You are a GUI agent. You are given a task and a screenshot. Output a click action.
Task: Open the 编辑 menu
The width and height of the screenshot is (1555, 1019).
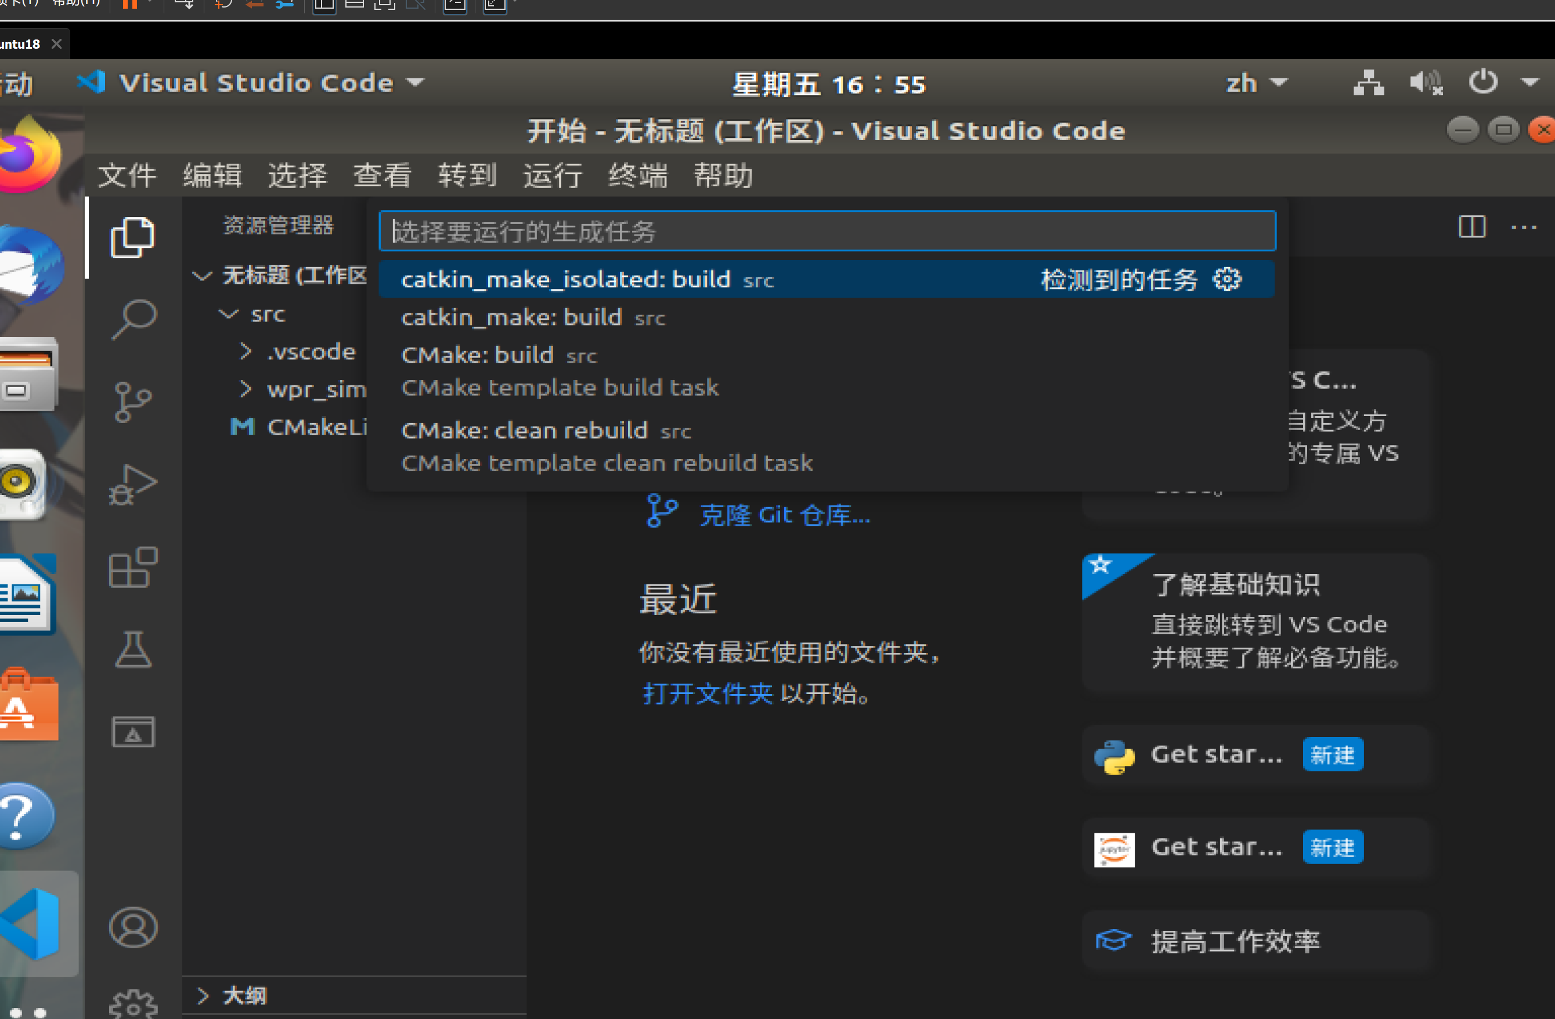click(212, 175)
